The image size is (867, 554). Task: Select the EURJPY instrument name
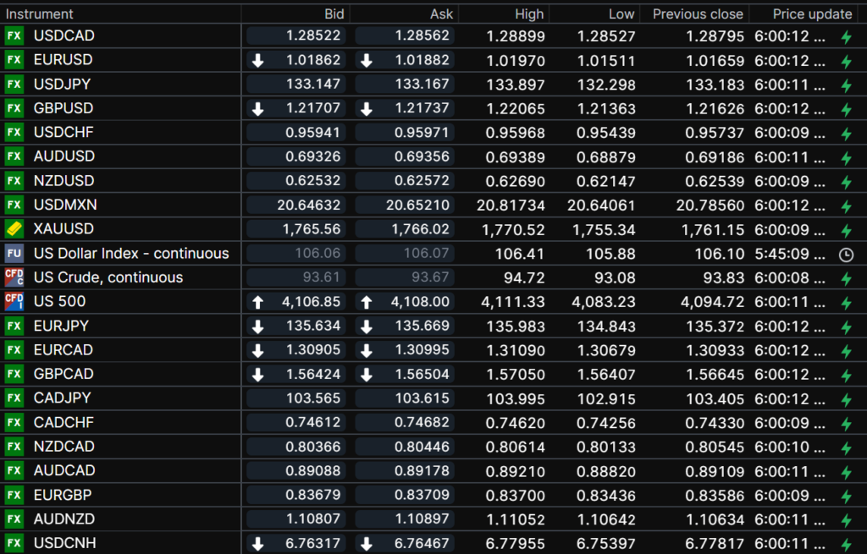tap(62, 326)
